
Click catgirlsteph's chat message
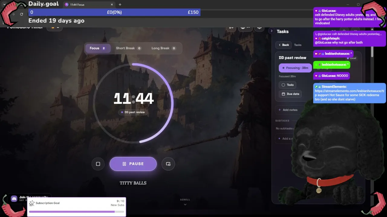(x=350, y=39)
